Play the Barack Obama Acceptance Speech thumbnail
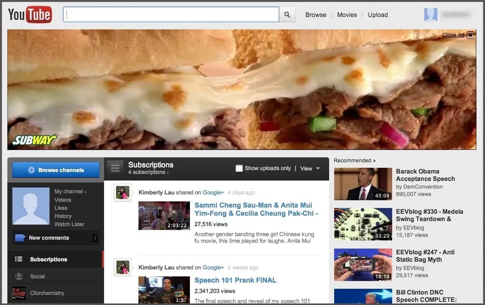This screenshot has height=305, width=485. coord(363,184)
